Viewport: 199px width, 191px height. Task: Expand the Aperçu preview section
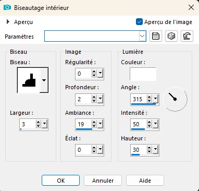pos(8,22)
